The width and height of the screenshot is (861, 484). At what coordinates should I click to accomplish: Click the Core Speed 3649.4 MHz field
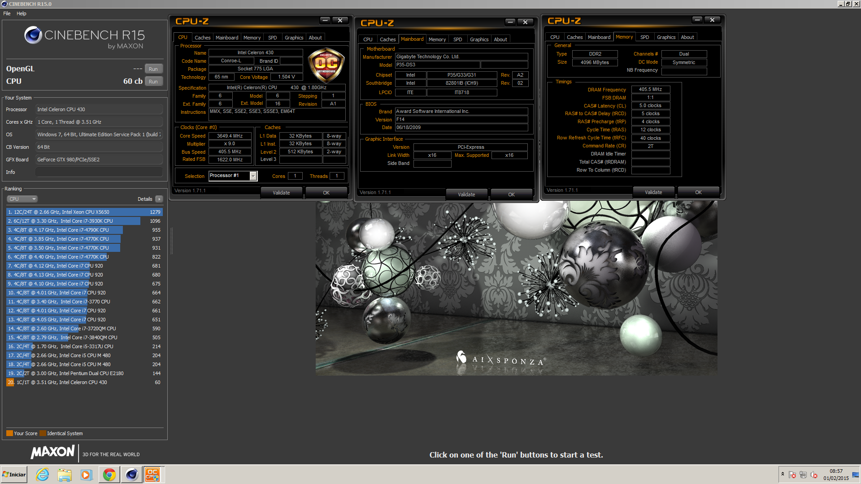pyautogui.click(x=230, y=136)
